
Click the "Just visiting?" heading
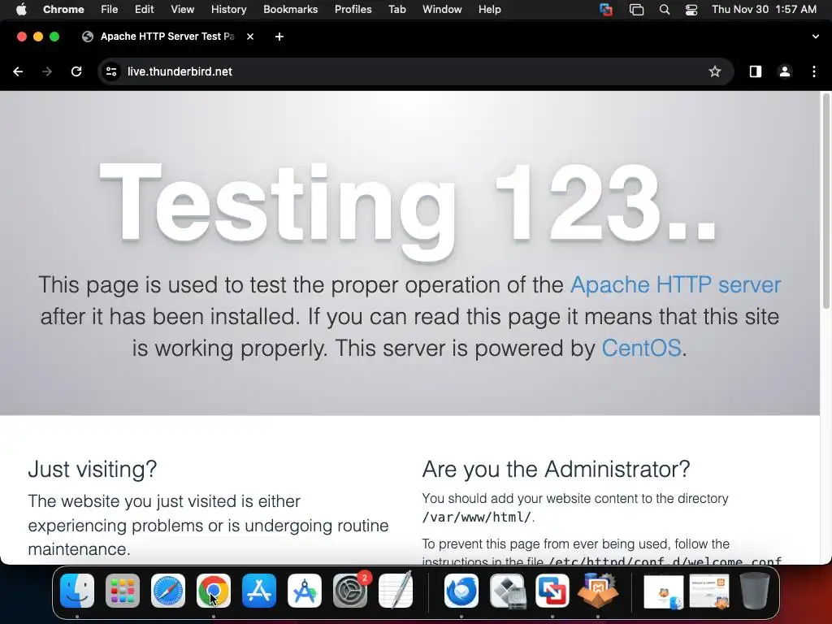point(93,469)
